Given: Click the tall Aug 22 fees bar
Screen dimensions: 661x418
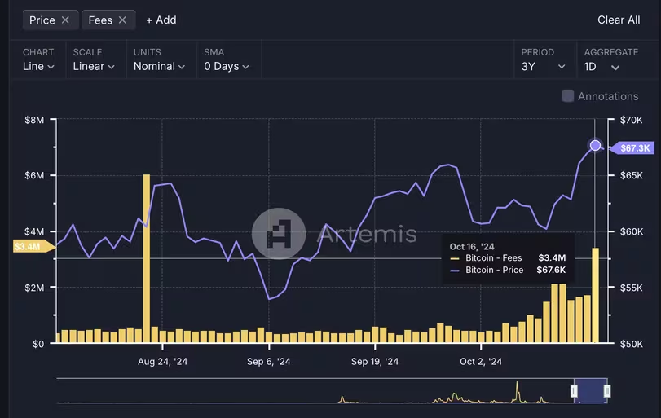Looking at the screenshot, I should (146, 257).
